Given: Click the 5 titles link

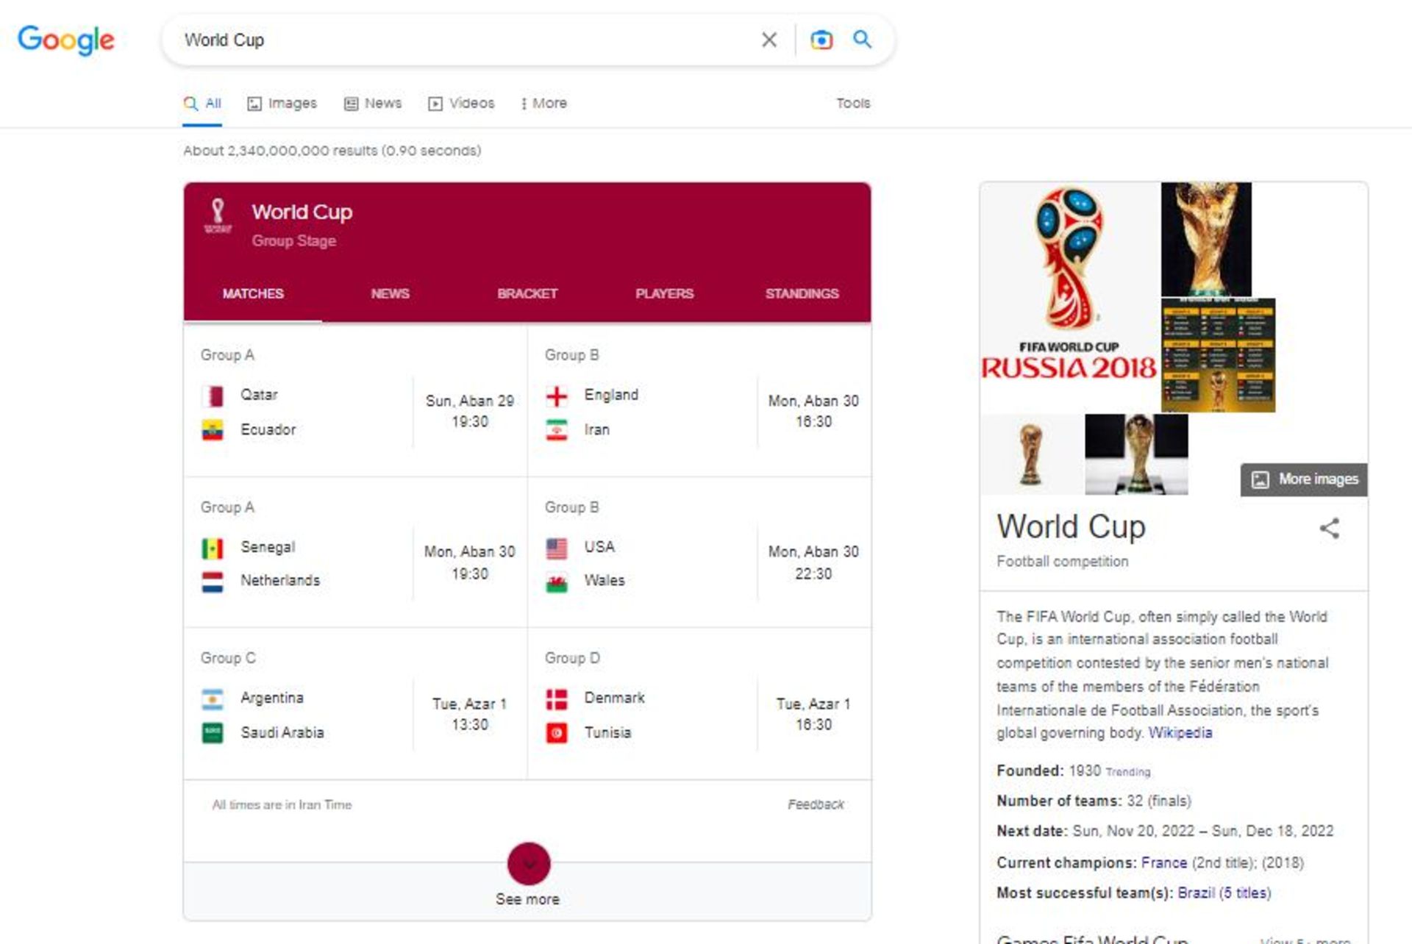Looking at the screenshot, I should click(1244, 893).
